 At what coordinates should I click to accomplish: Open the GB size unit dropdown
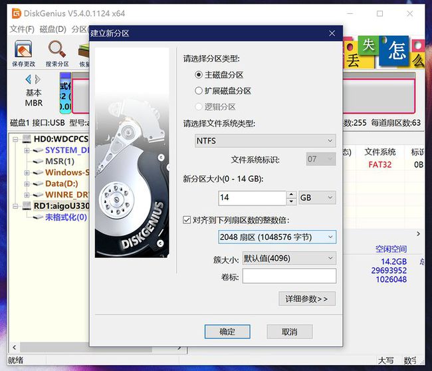point(317,197)
